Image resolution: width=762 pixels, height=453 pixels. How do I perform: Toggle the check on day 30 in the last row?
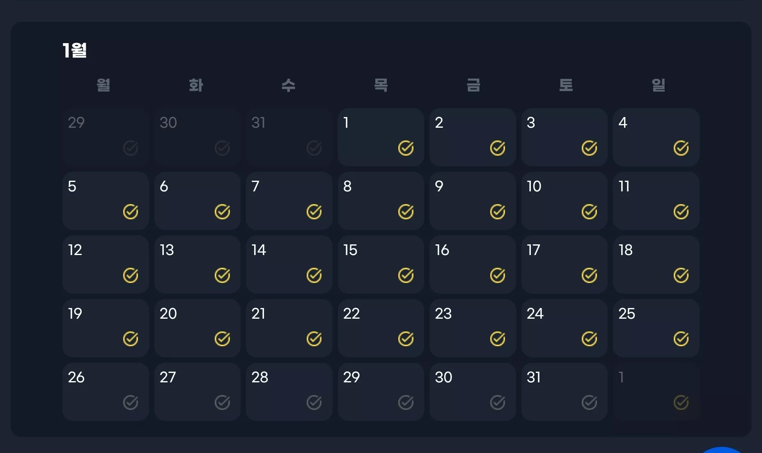pyautogui.click(x=498, y=402)
